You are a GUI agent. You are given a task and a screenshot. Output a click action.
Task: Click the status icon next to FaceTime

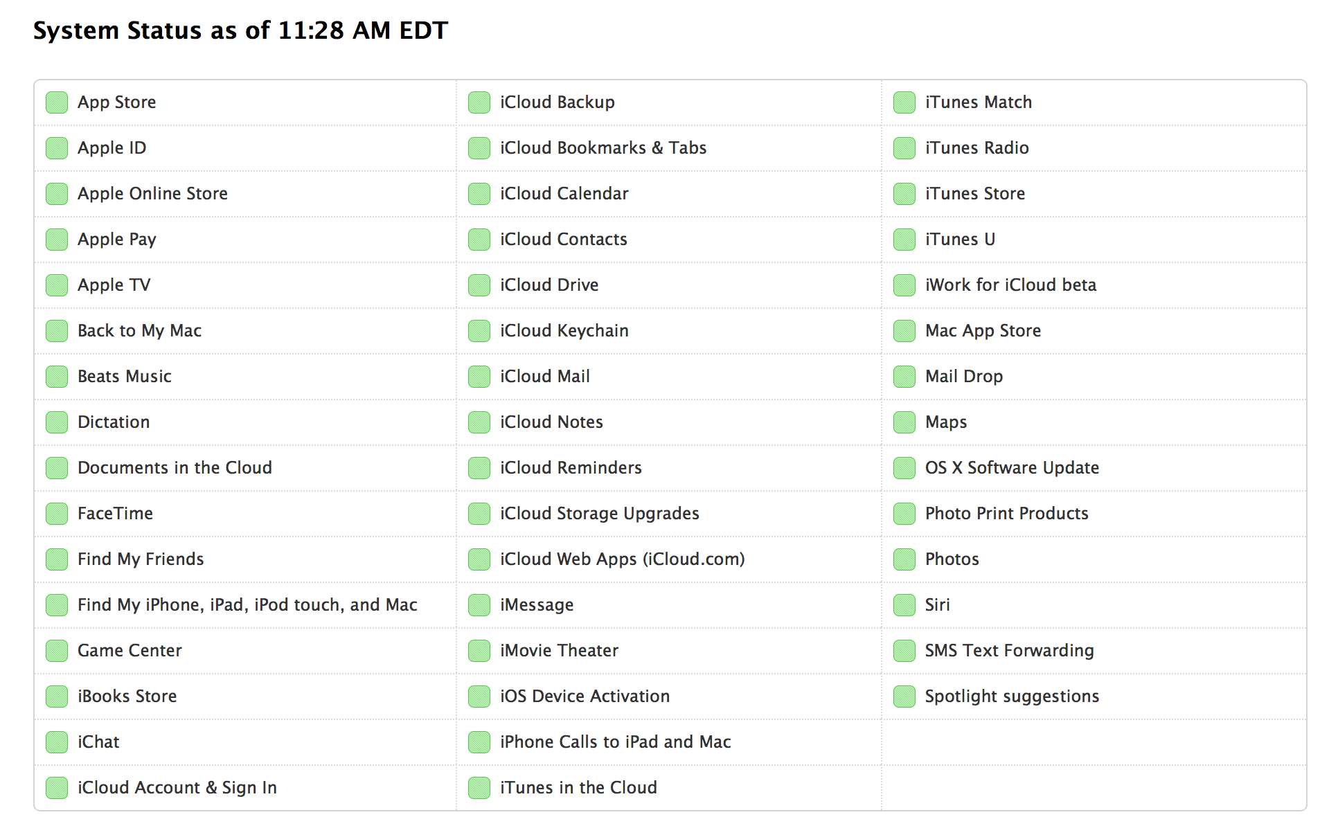pyautogui.click(x=57, y=514)
